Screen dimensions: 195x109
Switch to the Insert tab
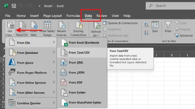(x=34, y=16)
